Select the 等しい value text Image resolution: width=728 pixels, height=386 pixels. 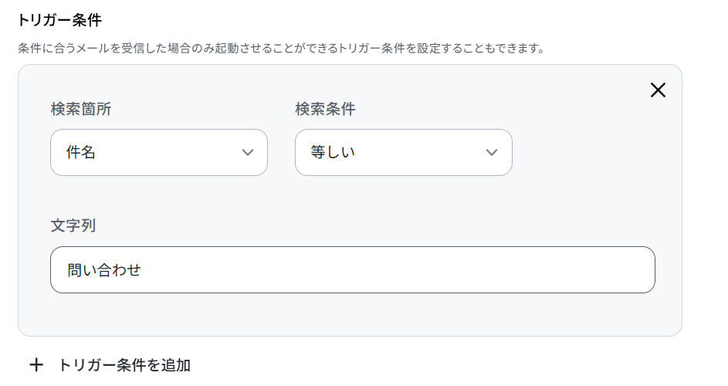333,152
